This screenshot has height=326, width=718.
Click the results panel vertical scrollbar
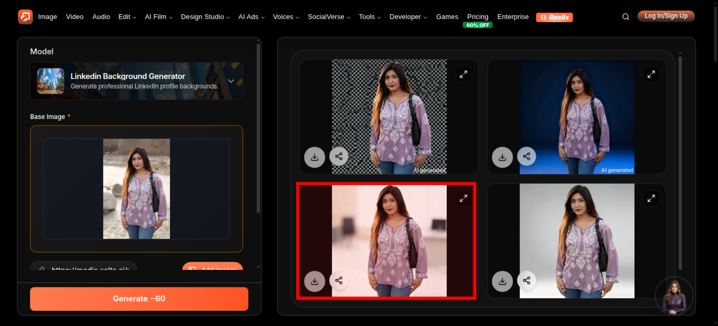point(680,162)
